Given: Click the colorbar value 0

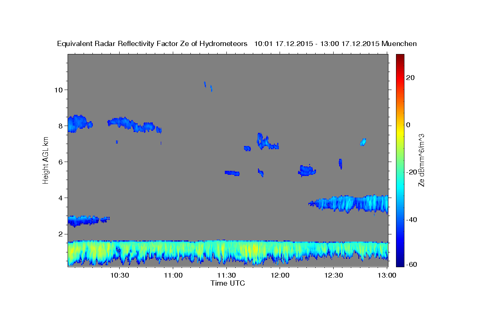Looking at the screenshot, I should point(408,125).
